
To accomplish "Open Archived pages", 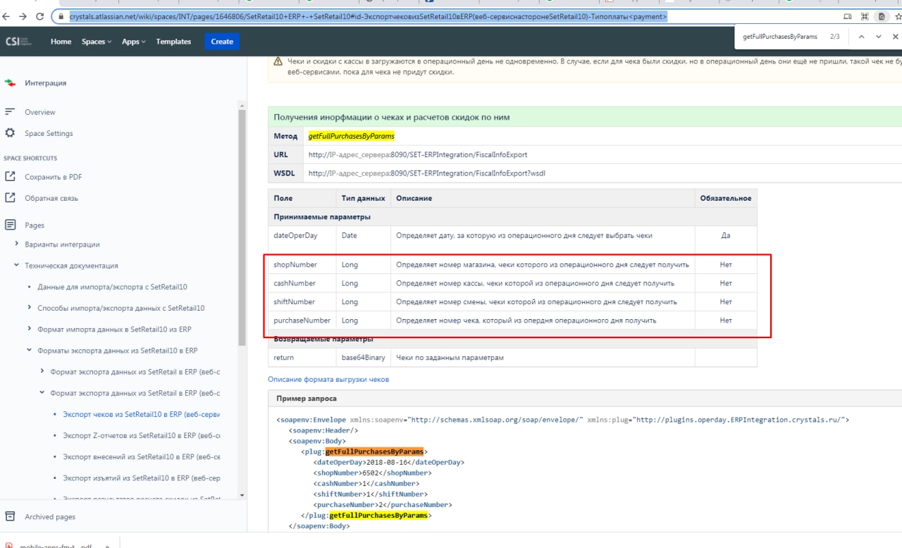I will [50, 516].
